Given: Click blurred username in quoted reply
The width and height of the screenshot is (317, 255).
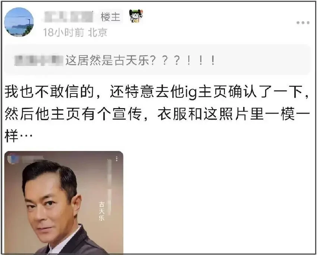Looking at the screenshot, I should (38, 60).
